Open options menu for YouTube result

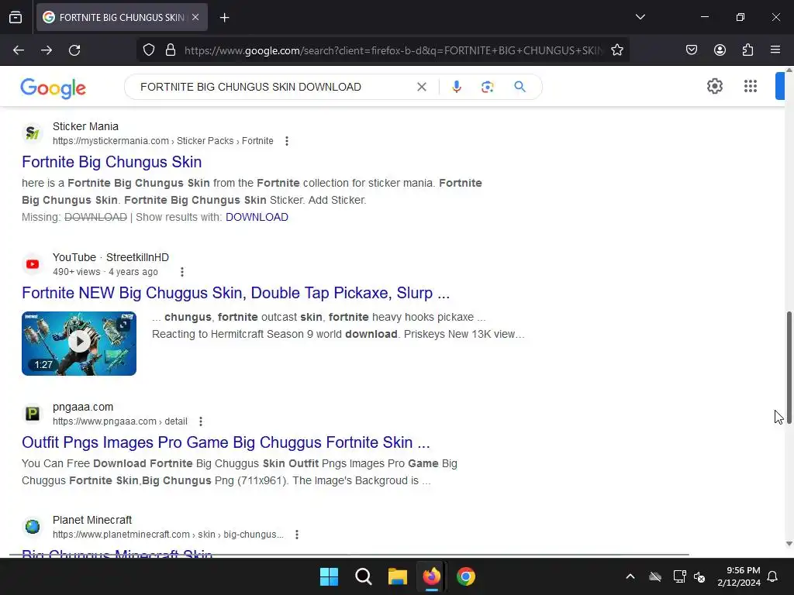click(181, 272)
